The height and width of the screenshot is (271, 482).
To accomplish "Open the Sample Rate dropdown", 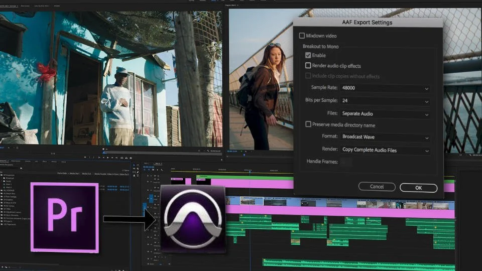I will pos(385,88).
